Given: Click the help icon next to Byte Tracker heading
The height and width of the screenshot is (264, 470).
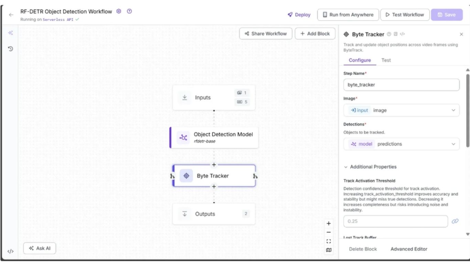Looking at the screenshot, I should (389, 34).
